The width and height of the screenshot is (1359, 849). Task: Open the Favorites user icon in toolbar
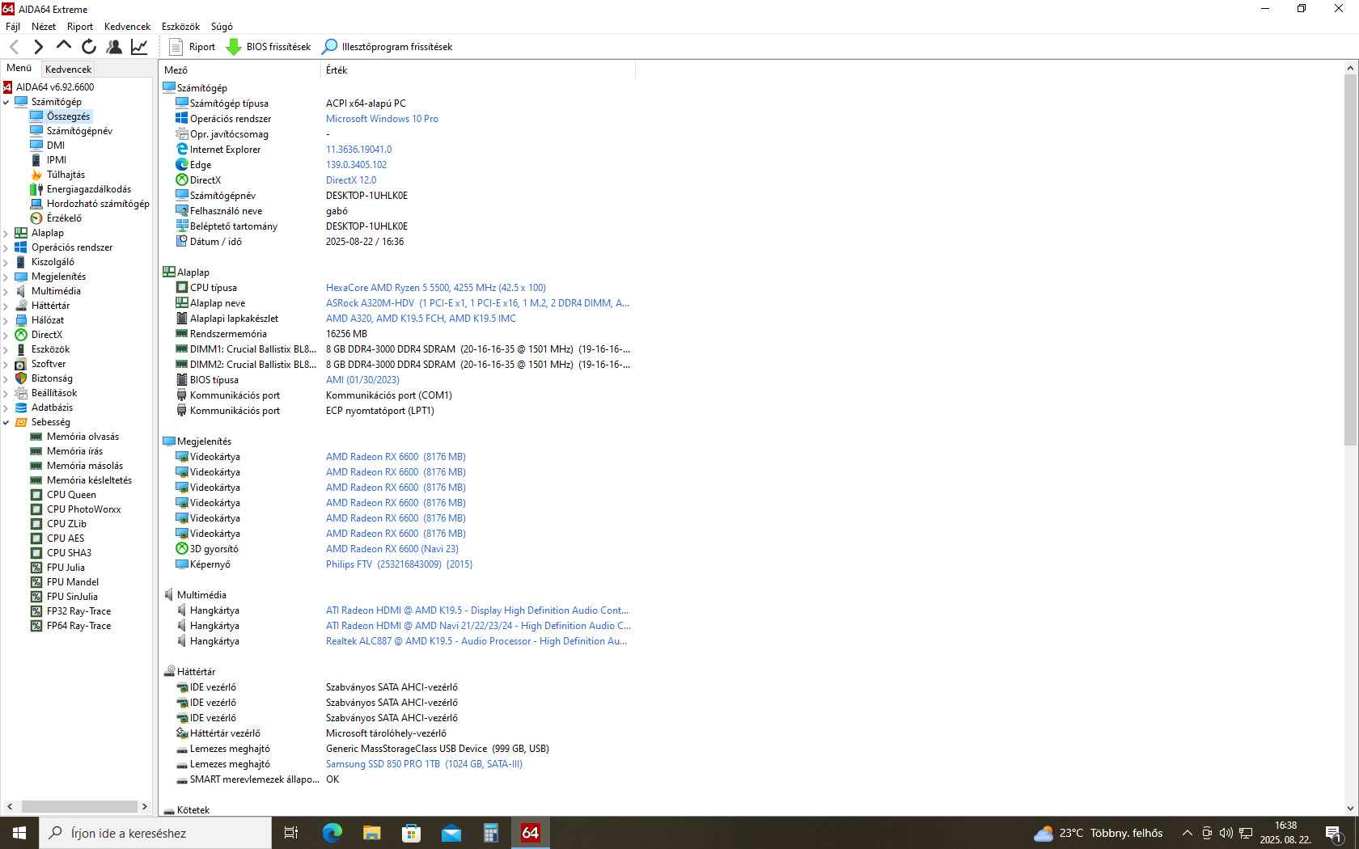pos(114,47)
